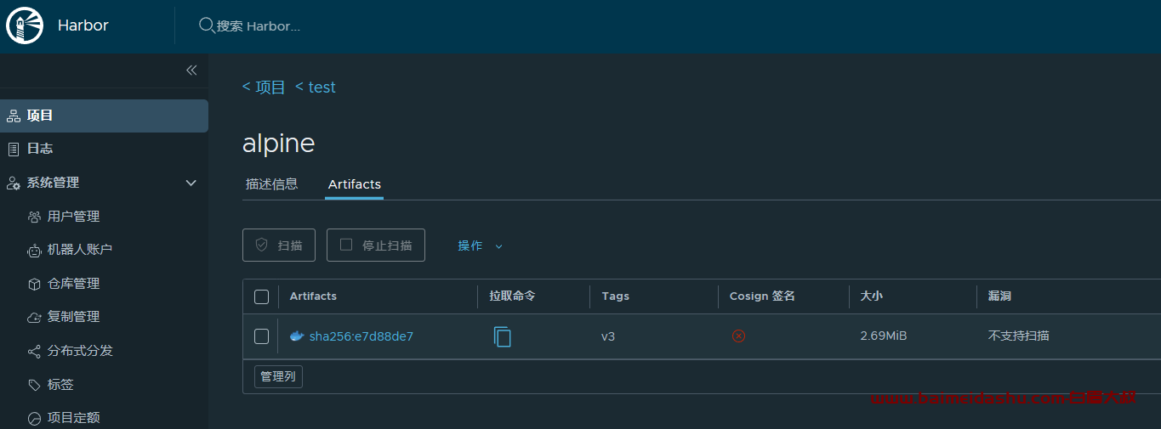The height and width of the screenshot is (429, 1161).
Task: Click the v3 tag cell
Action: (x=608, y=336)
